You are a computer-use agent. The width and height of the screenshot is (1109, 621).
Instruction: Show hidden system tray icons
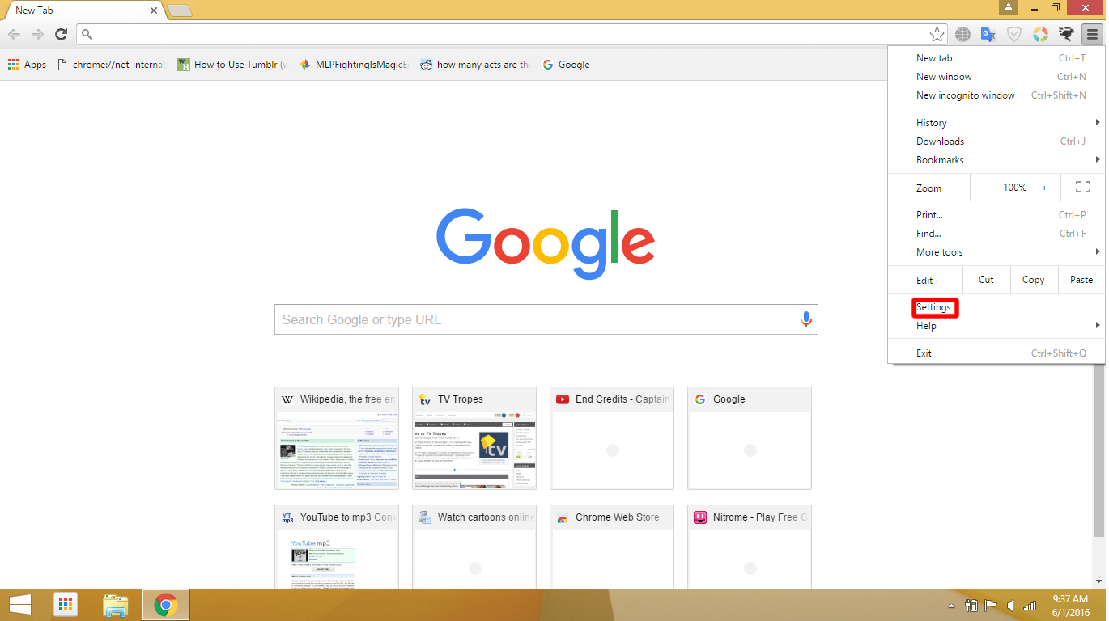[x=952, y=606]
